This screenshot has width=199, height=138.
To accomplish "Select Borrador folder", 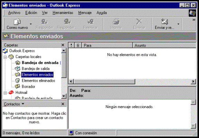I will (x=28, y=87).
